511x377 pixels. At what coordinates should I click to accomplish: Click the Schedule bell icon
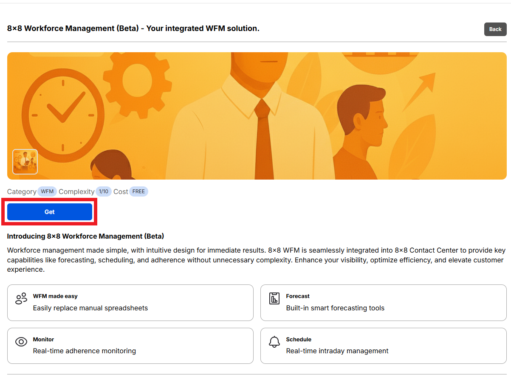click(x=274, y=342)
